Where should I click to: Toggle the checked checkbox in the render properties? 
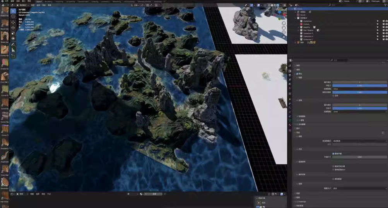[x=333, y=153]
